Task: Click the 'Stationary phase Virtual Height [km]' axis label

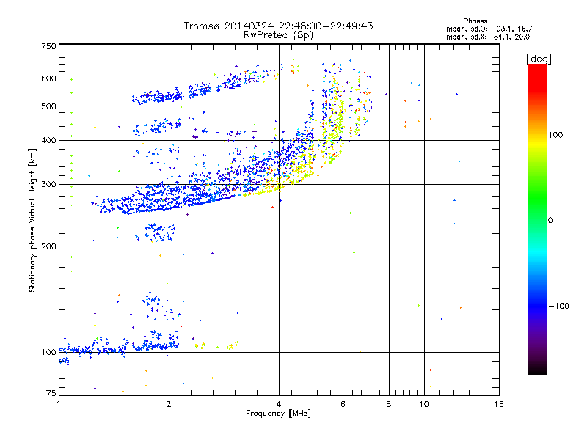Action: [x=32, y=221]
